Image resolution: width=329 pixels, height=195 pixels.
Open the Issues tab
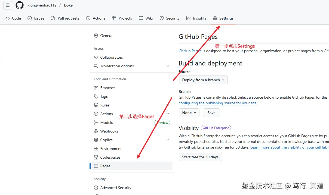pos(36,18)
